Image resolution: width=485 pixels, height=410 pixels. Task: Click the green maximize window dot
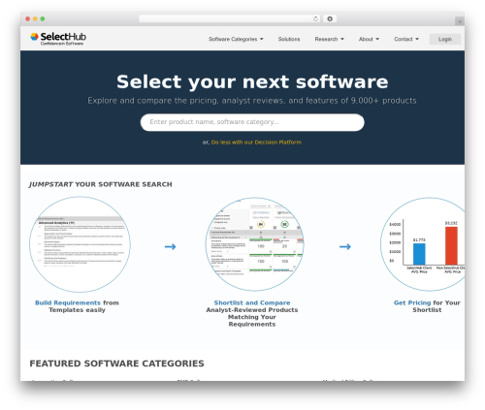click(x=43, y=18)
